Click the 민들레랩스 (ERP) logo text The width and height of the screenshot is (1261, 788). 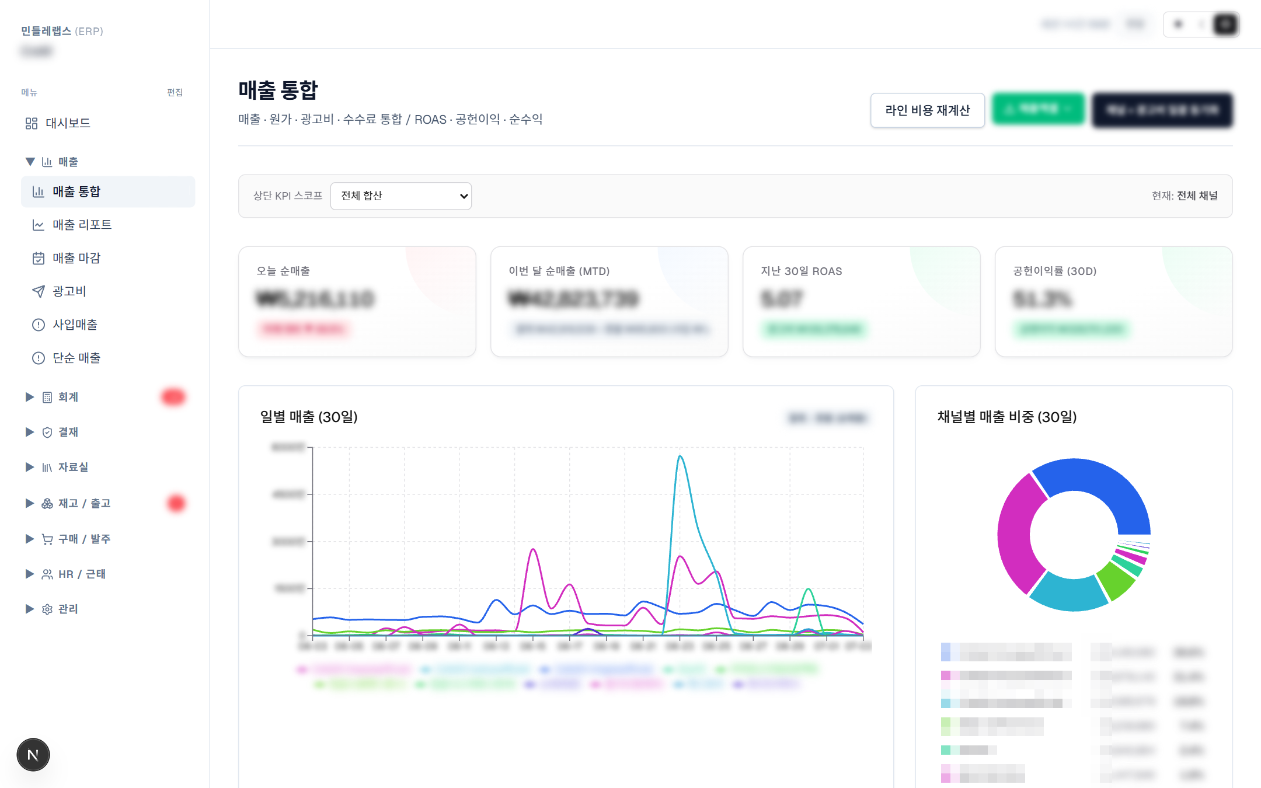pos(62,31)
